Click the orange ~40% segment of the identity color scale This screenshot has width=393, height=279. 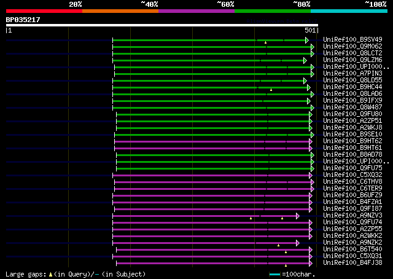pyautogui.click(x=120, y=11)
